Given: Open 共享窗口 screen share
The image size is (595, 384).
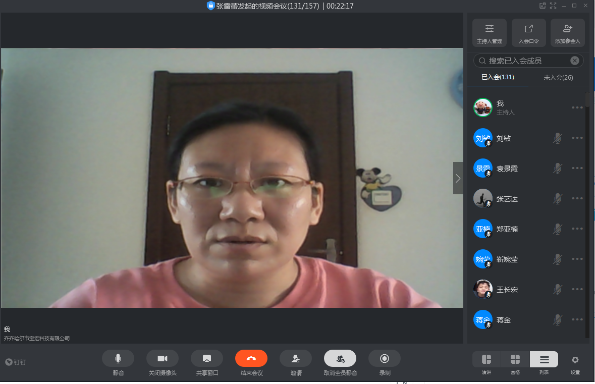Looking at the screenshot, I should (x=206, y=358).
